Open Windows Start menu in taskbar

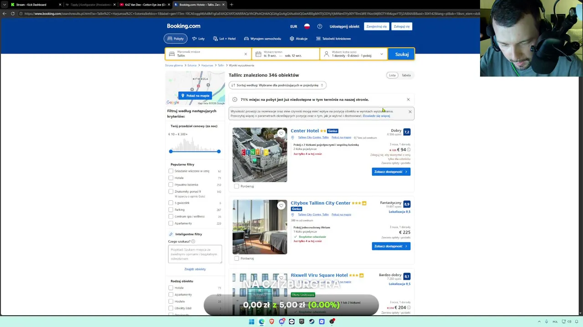coord(251,322)
